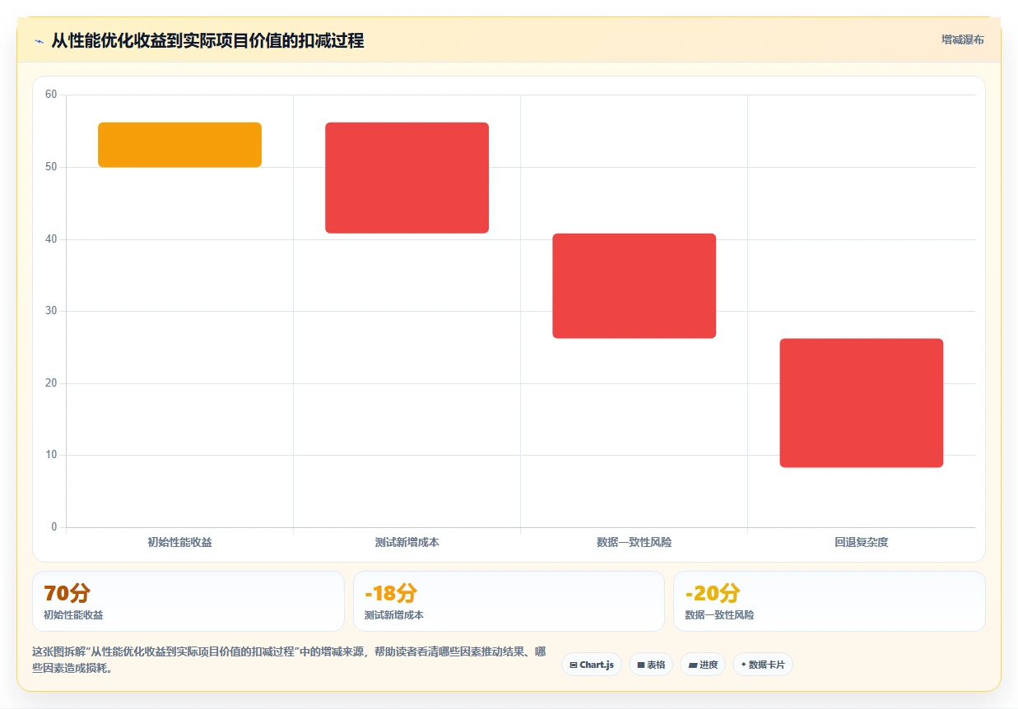The width and height of the screenshot is (1018, 709).
Task: Click the orange 初始性能收益 bar
Action: point(179,145)
